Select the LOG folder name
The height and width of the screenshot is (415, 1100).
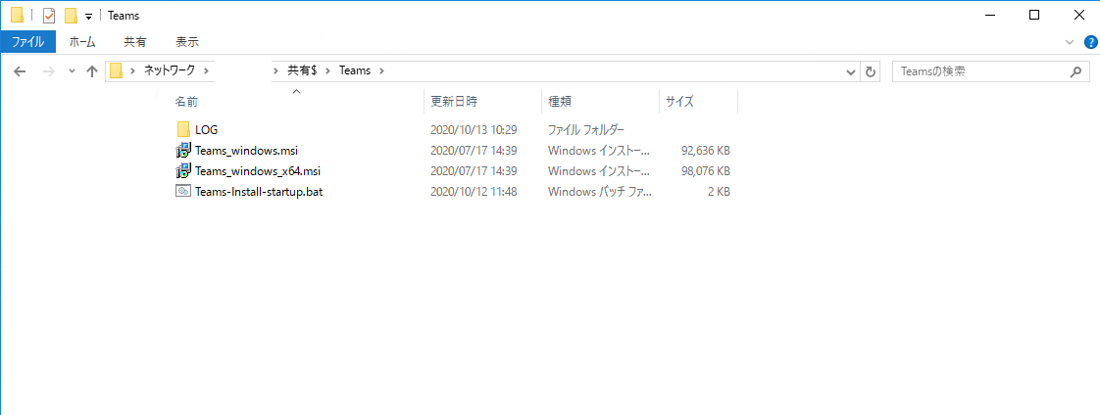[207, 129]
